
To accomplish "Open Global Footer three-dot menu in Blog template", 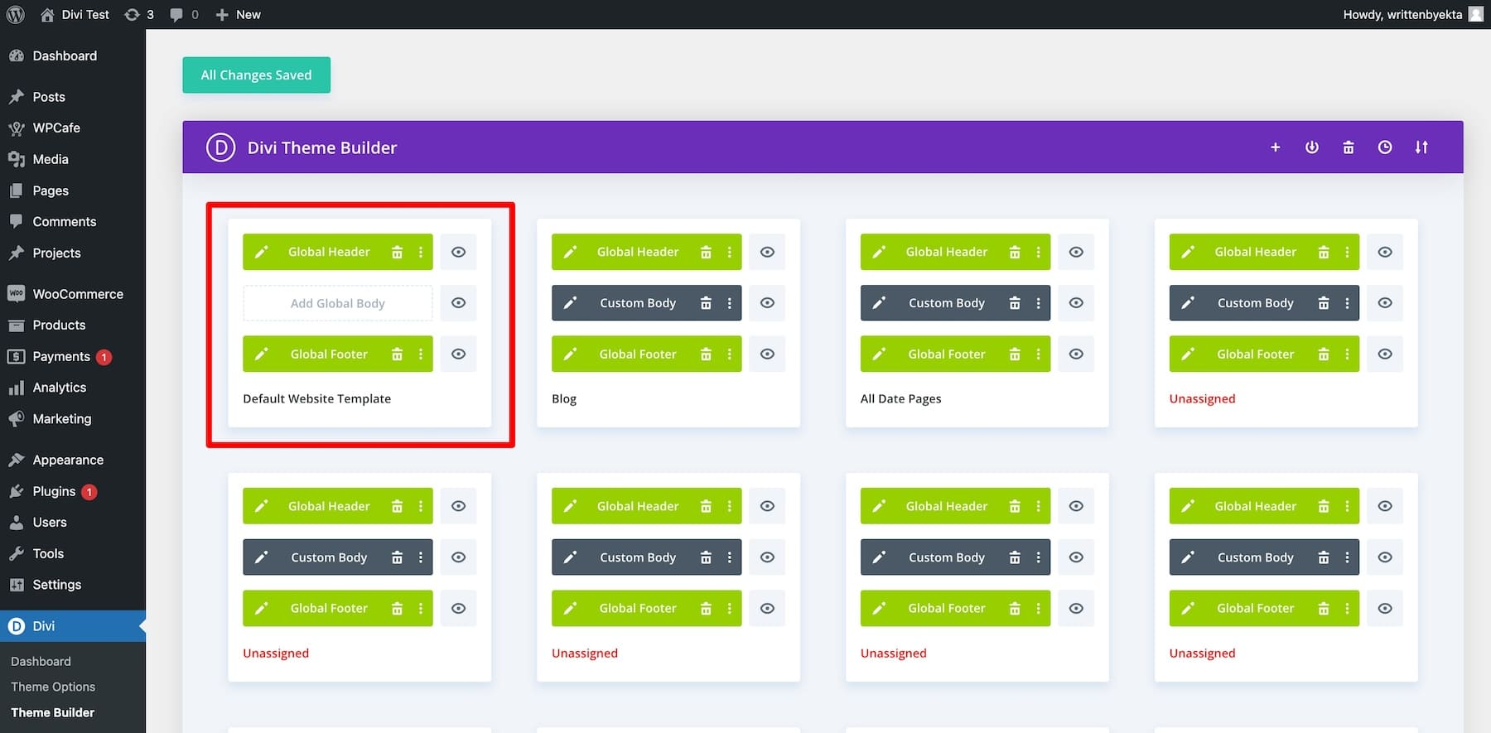I will point(730,354).
